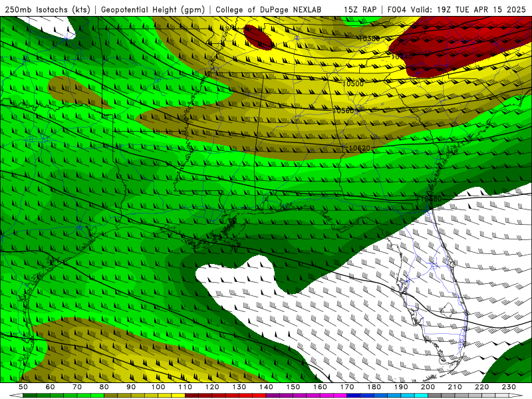The image size is (532, 399).
Task: Click the 'College of DuPage NEXLAB' label
Action: 269,9
